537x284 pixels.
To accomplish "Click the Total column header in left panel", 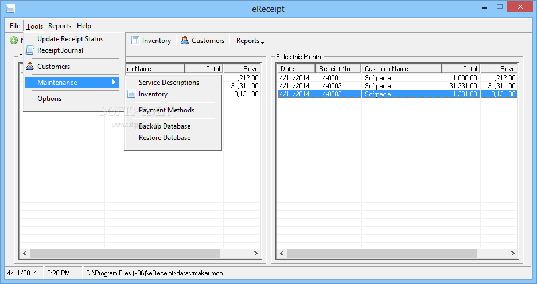I will tap(204, 68).
